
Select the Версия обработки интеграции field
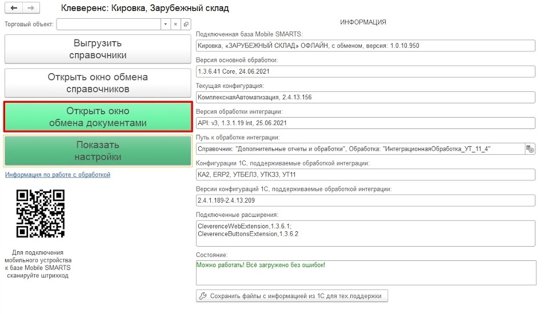tap(365, 123)
